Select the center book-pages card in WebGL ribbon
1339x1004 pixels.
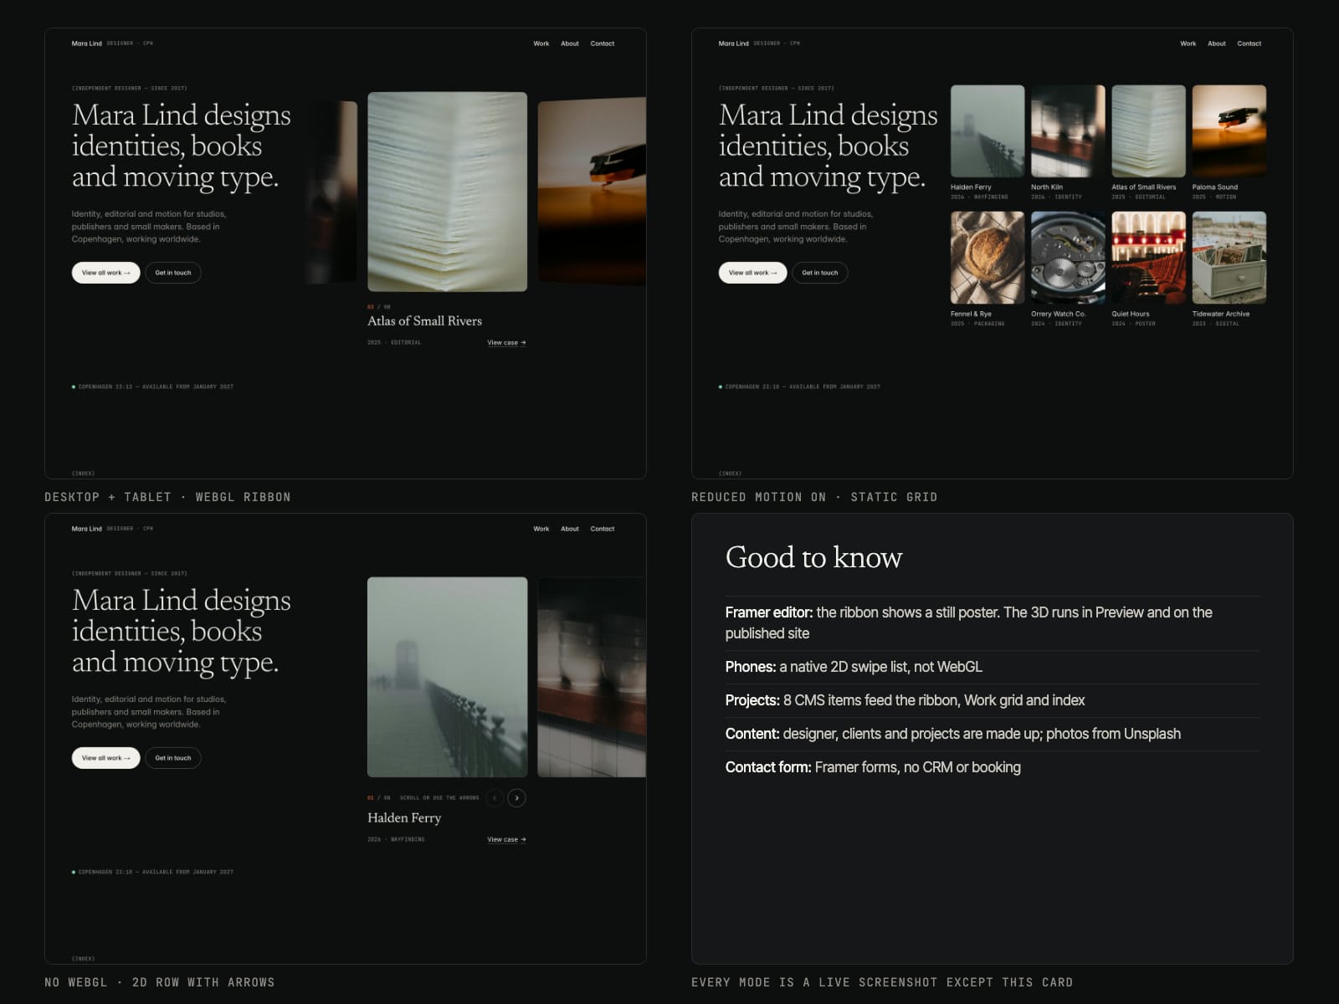pyautogui.click(x=448, y=192)
